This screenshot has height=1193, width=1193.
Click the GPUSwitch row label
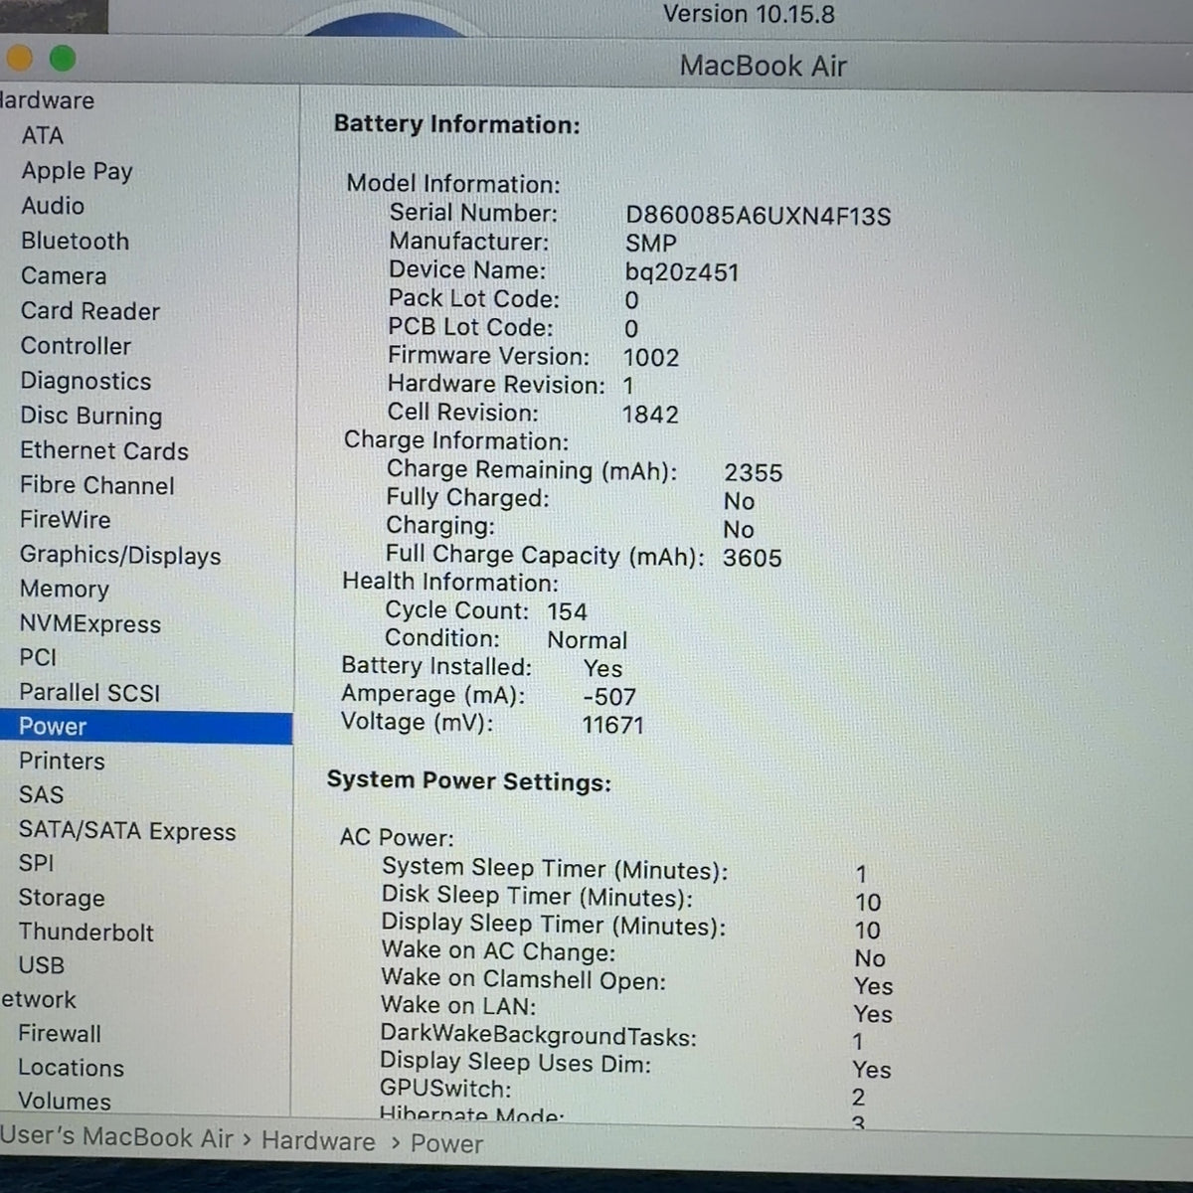[445, 1089]
